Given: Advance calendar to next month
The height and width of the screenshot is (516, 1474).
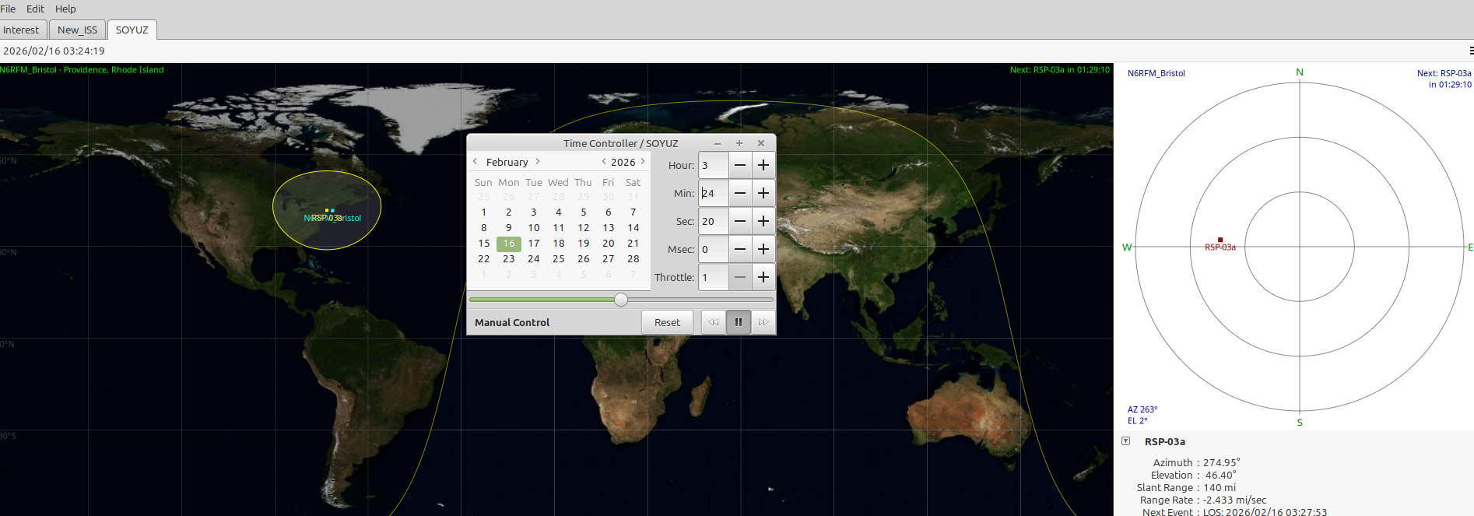Looking at the screenshot, I should coord(538,162).
